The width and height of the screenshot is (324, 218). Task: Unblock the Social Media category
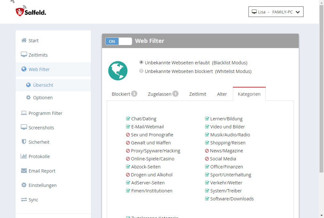click(207, 159)
